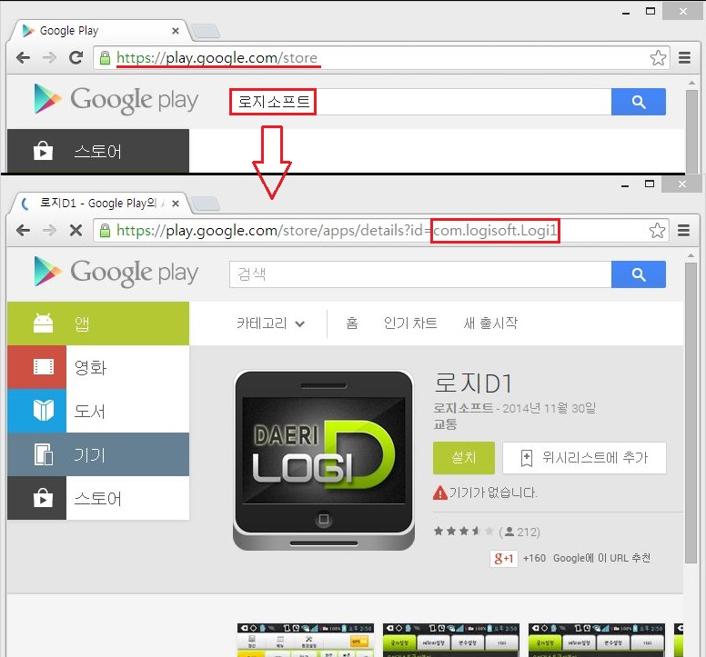Open Chrome menu in bottom browser window
The height and width of the screenshot is (657, 706).
coord(683,230)
